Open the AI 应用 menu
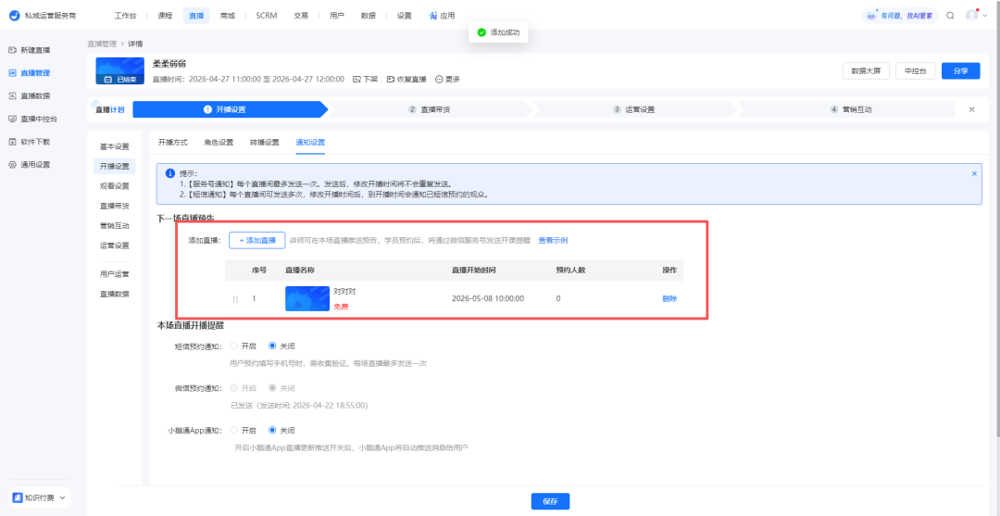The height and width of the screenshot is (516, 1000). click(442, 16)
